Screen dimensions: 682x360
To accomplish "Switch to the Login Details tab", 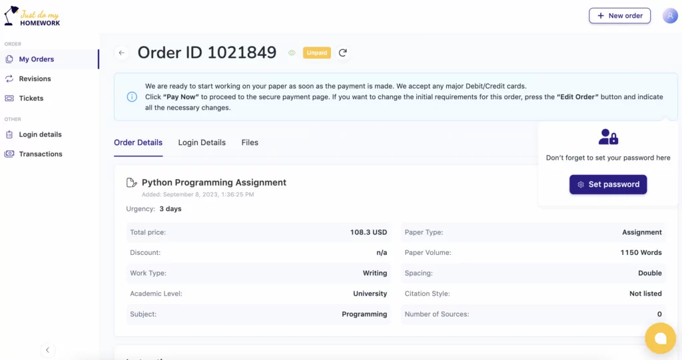I will (x=202, y=142).
